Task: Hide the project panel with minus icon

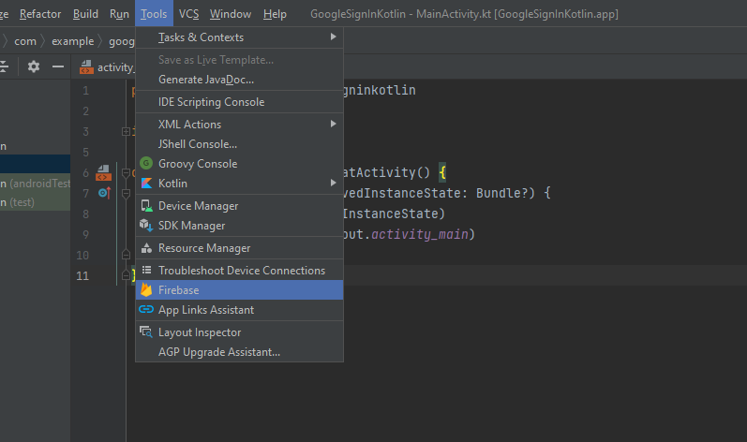Action: (58, 66)
